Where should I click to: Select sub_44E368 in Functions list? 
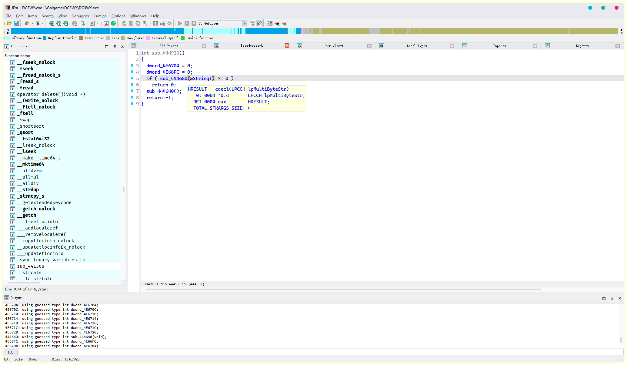31,266
